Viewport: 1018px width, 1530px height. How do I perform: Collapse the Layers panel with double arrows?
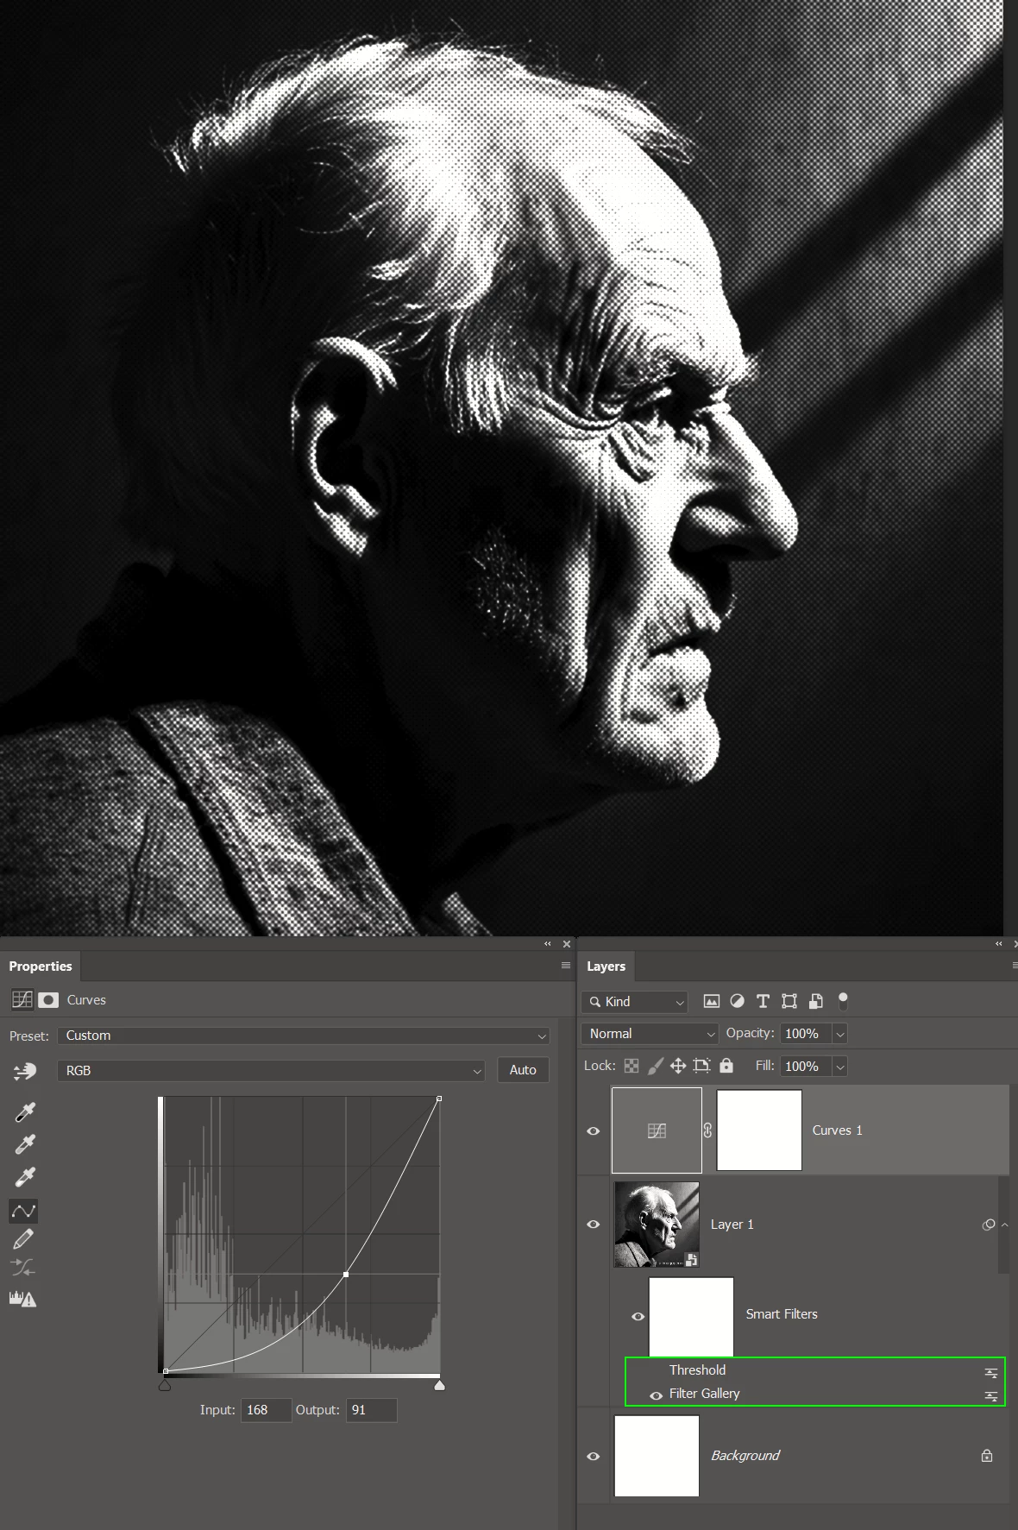pyautogui.click(x=999, y=943)
